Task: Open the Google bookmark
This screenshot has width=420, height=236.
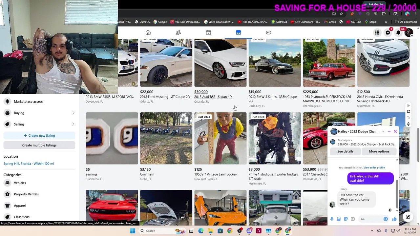Action: pos(160,22)
